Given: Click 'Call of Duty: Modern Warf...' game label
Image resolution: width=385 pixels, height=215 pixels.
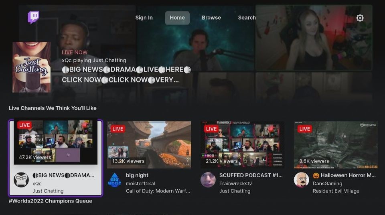Looking at the screenshot, I should click(x=158, y=191).
